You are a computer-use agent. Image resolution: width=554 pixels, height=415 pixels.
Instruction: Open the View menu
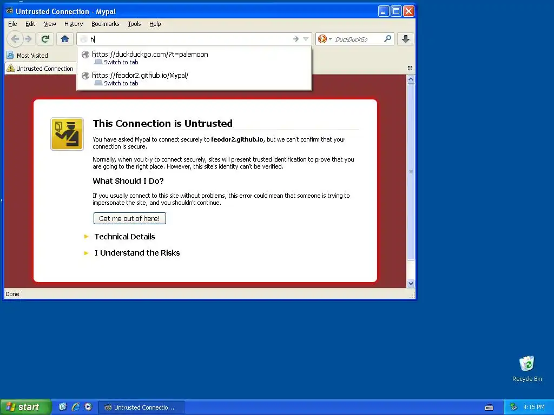pos(50,24)
